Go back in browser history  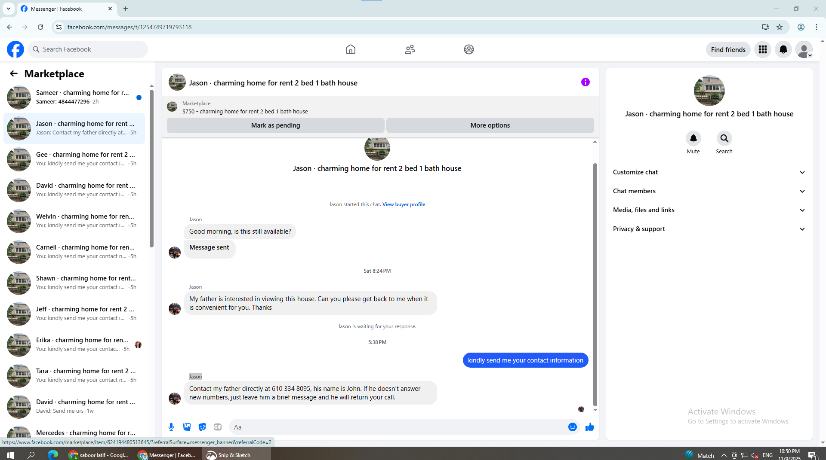(9, 27)
